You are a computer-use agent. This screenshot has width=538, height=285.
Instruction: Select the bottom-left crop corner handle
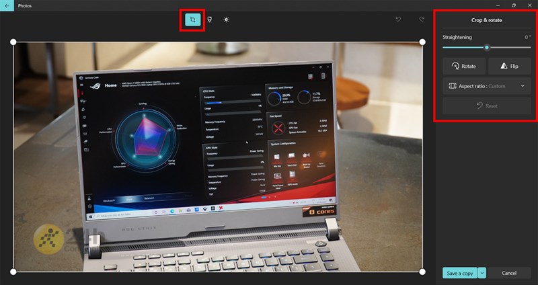[x=13, y=272]
